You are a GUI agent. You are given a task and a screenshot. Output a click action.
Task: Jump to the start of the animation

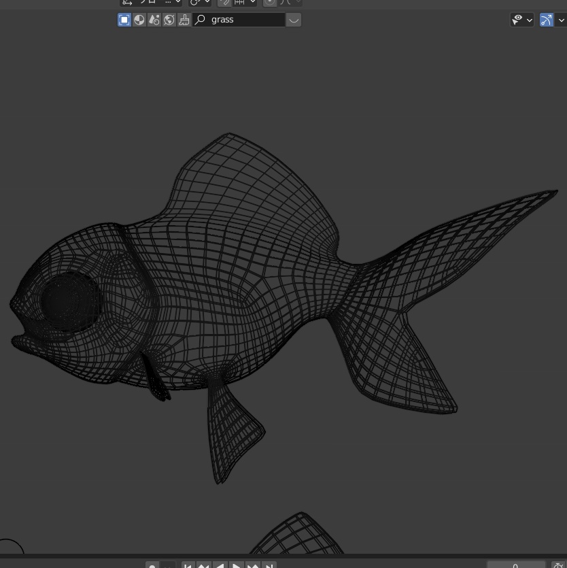pyautogui.click(x=188, y=565)
